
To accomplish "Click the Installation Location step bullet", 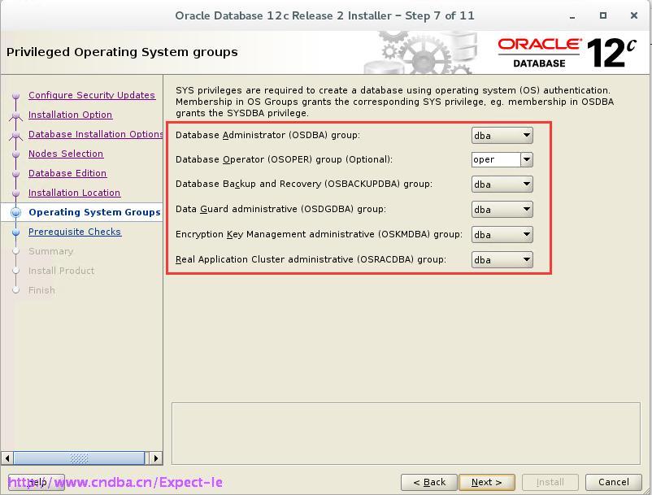I will coord(15,193).
